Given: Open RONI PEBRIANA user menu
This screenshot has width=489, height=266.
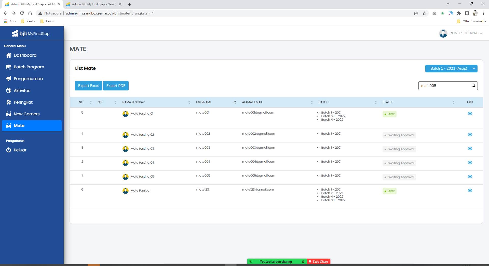Looking at the screenshot, I should (466, 33).
